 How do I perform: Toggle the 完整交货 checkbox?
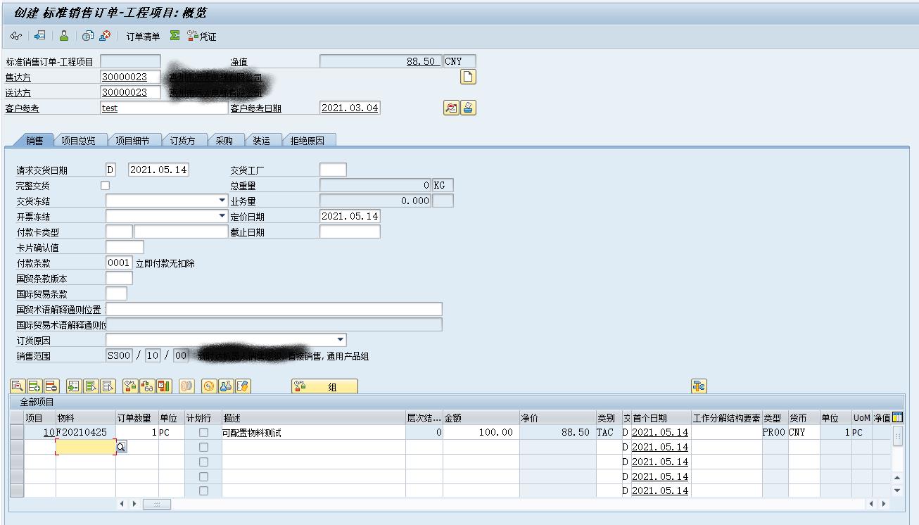(106, 185)
